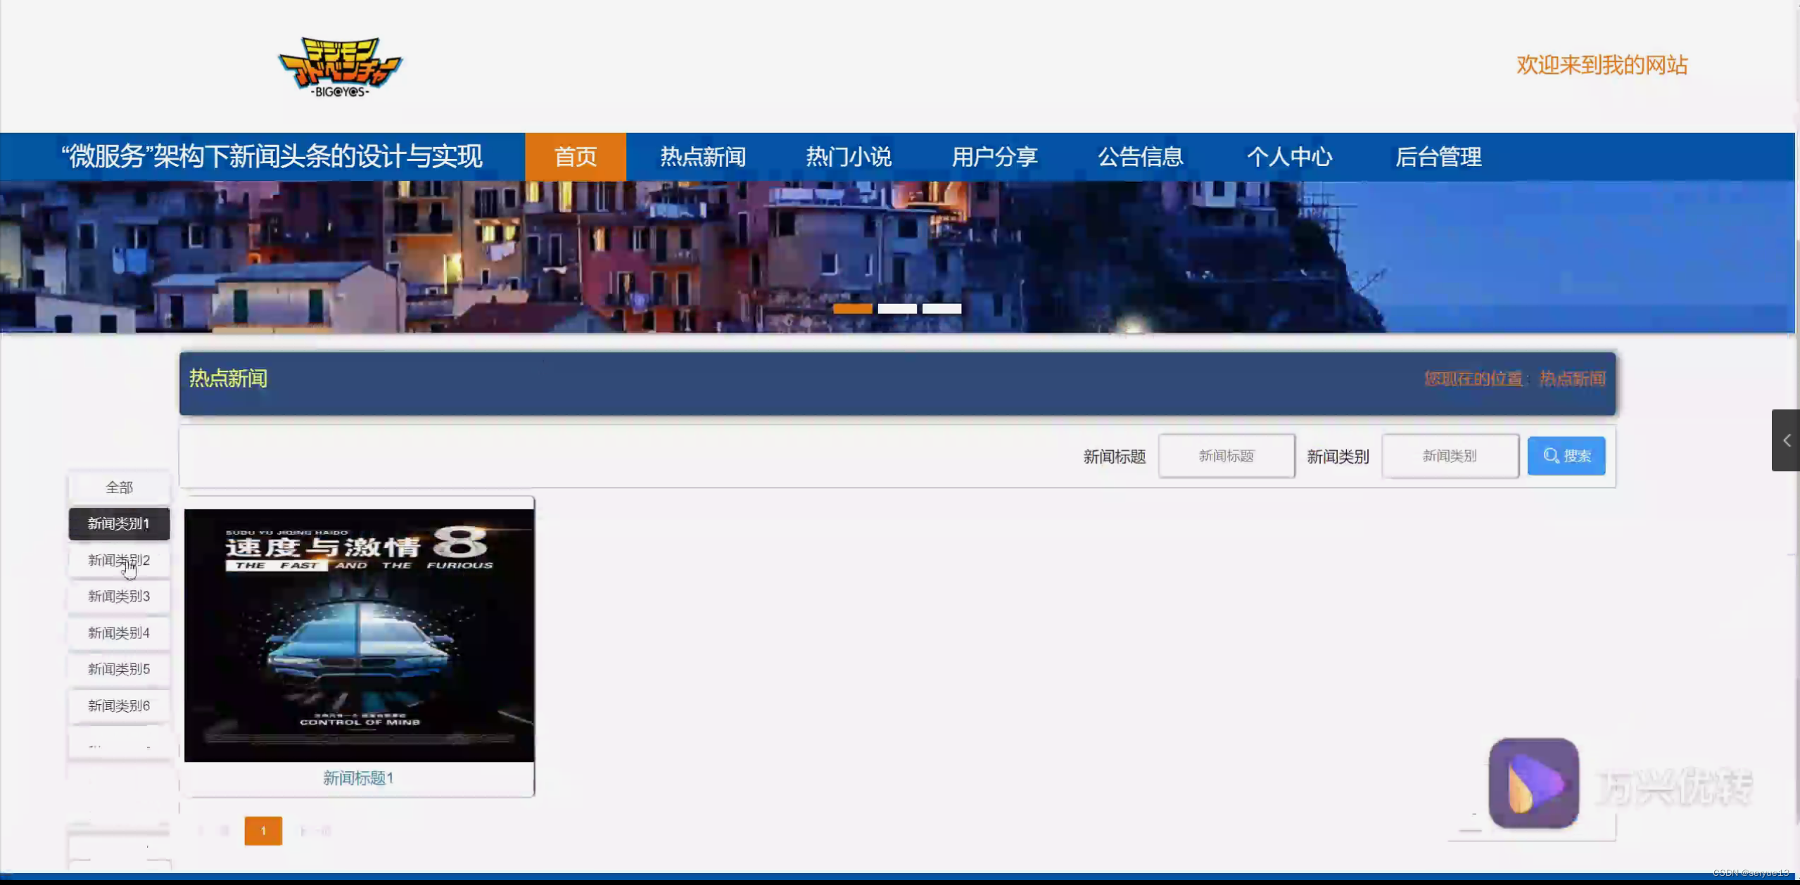Select pagination page 1
The image size is (1800, 885).
point(263,831)
